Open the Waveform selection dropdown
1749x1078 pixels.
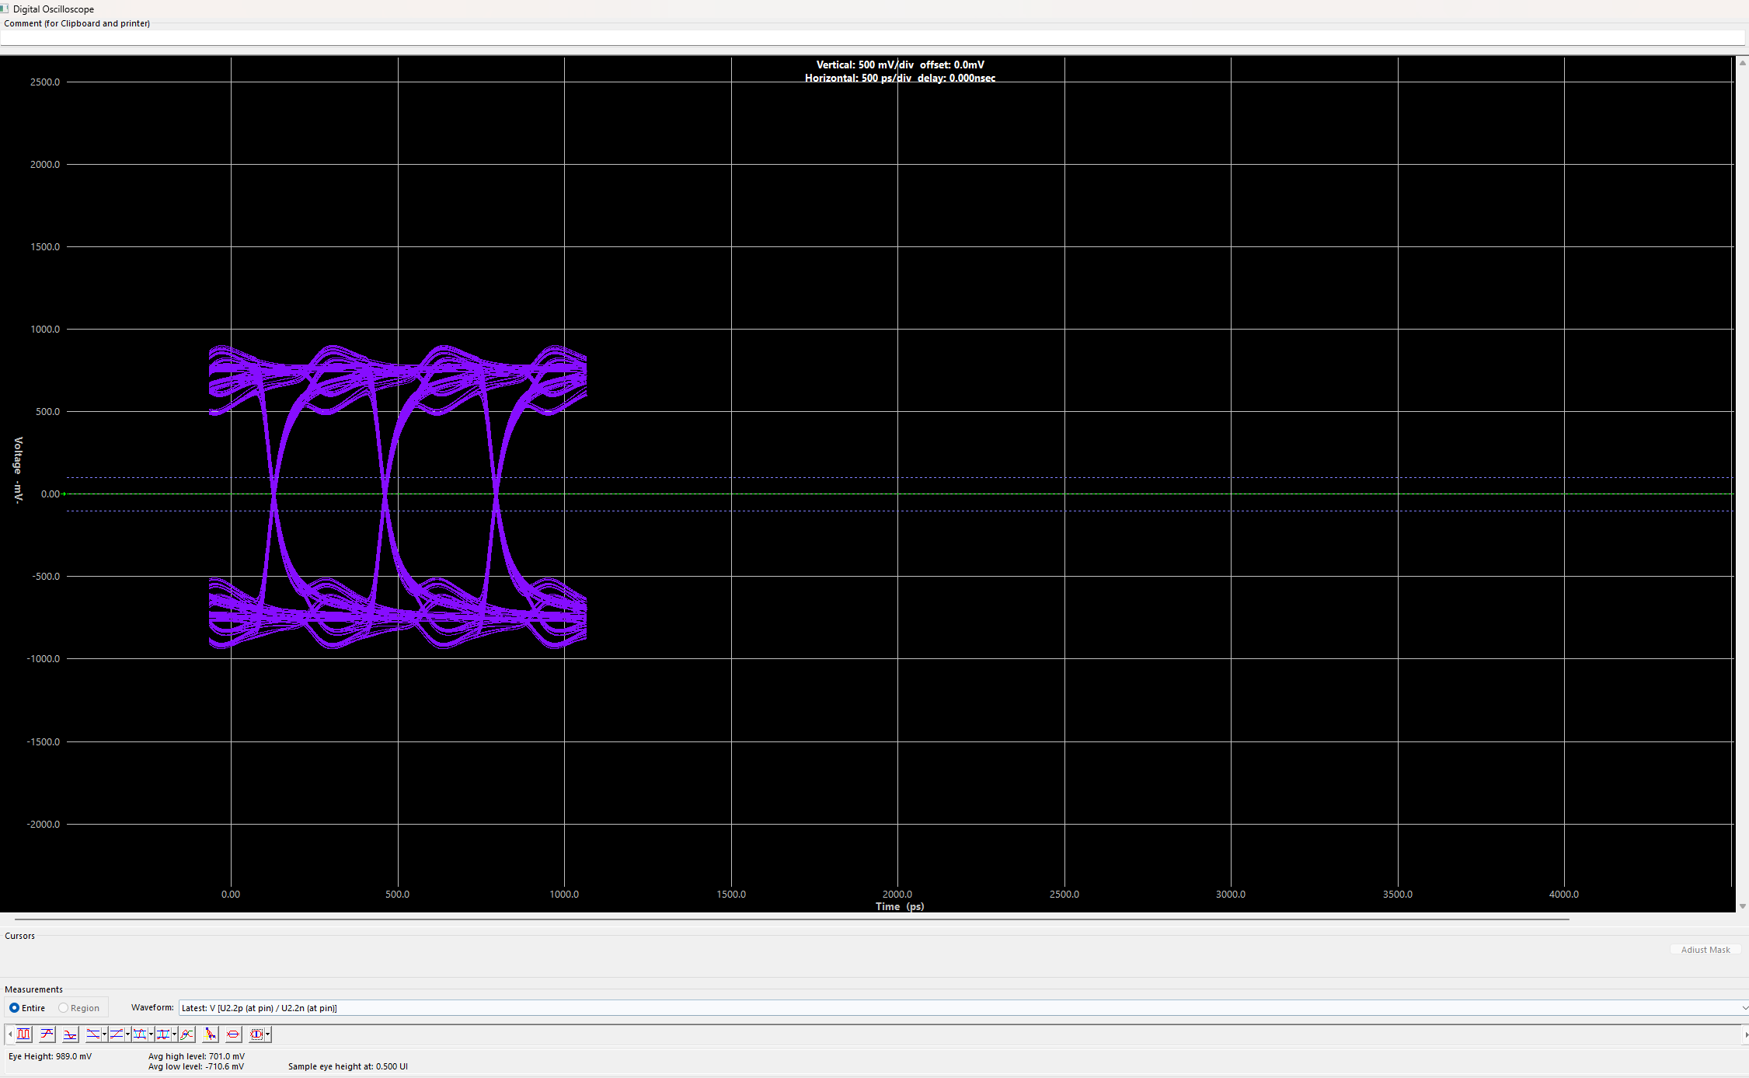(1744, 1008)
